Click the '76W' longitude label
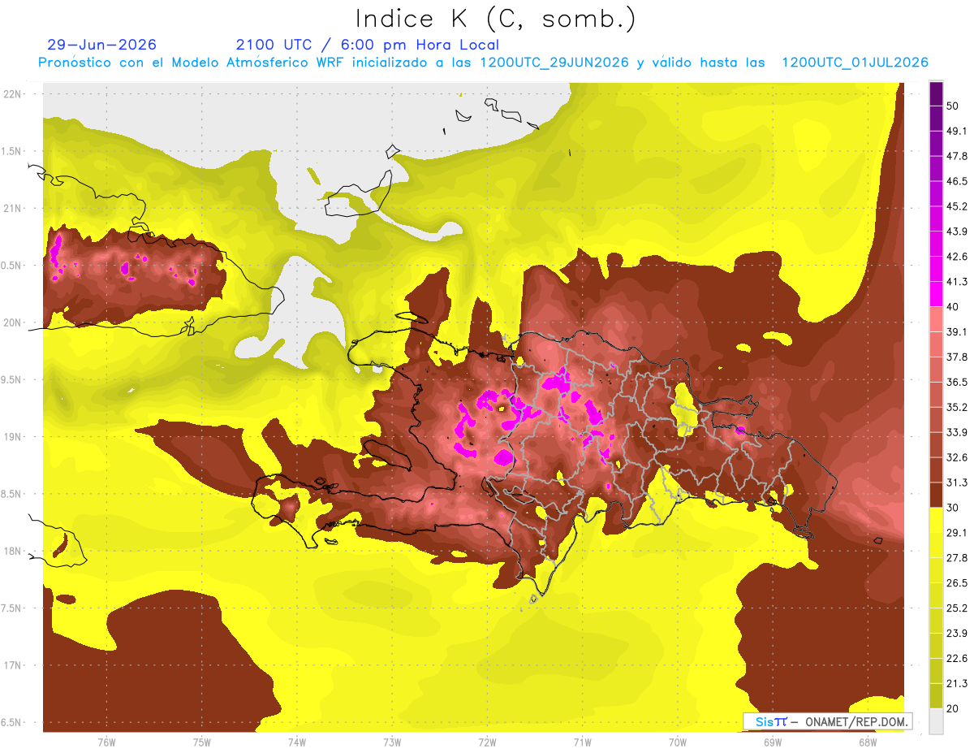The image size is (974, 753). (106, 742)
